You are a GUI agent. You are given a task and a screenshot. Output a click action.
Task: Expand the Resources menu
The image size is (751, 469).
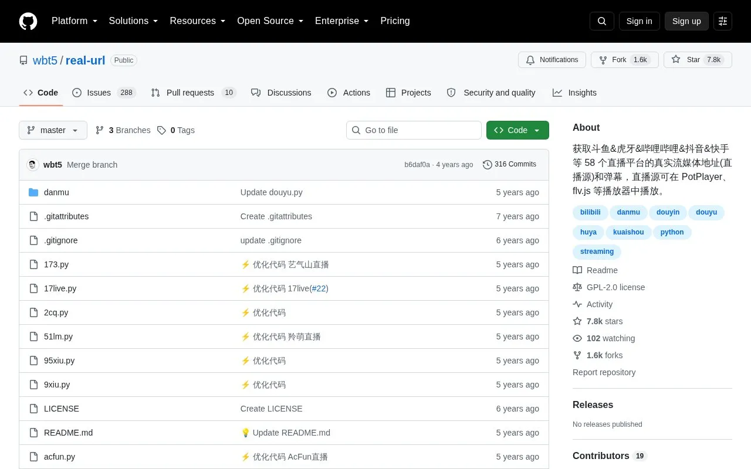coord(198,21)
